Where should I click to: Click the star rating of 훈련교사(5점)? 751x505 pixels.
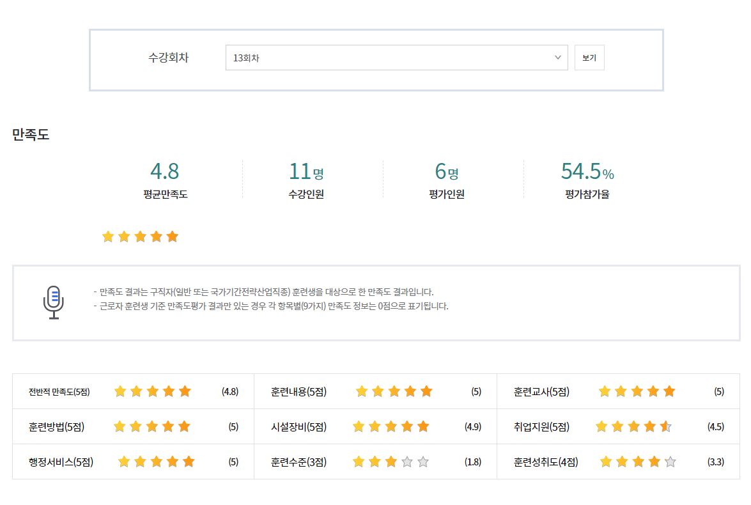point(637,392)
